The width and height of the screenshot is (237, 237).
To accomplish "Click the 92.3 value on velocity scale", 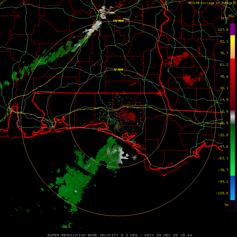I will pos(224,41).
